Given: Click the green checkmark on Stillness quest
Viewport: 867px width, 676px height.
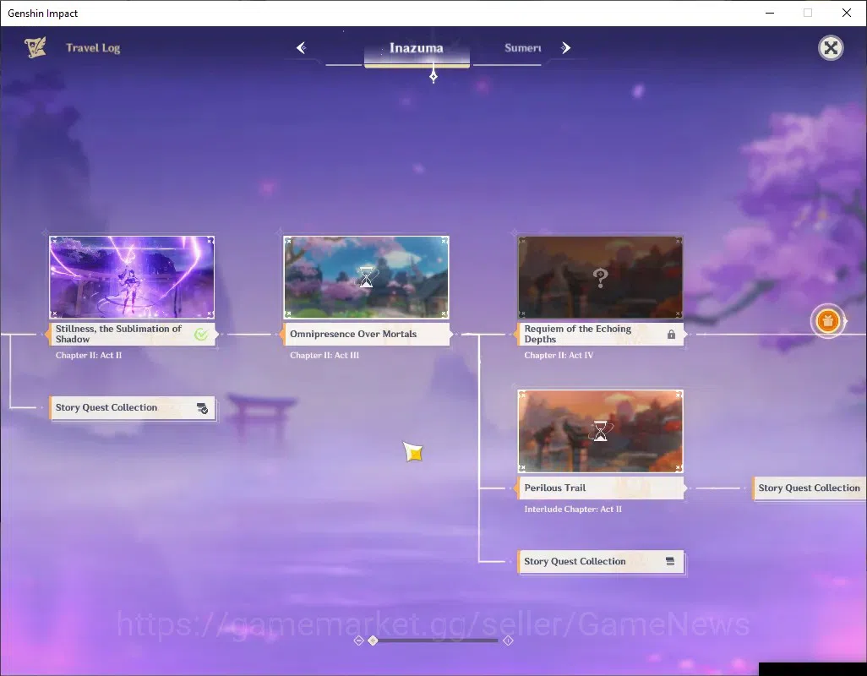Looking at the screenshot, I should coord(201,334).
